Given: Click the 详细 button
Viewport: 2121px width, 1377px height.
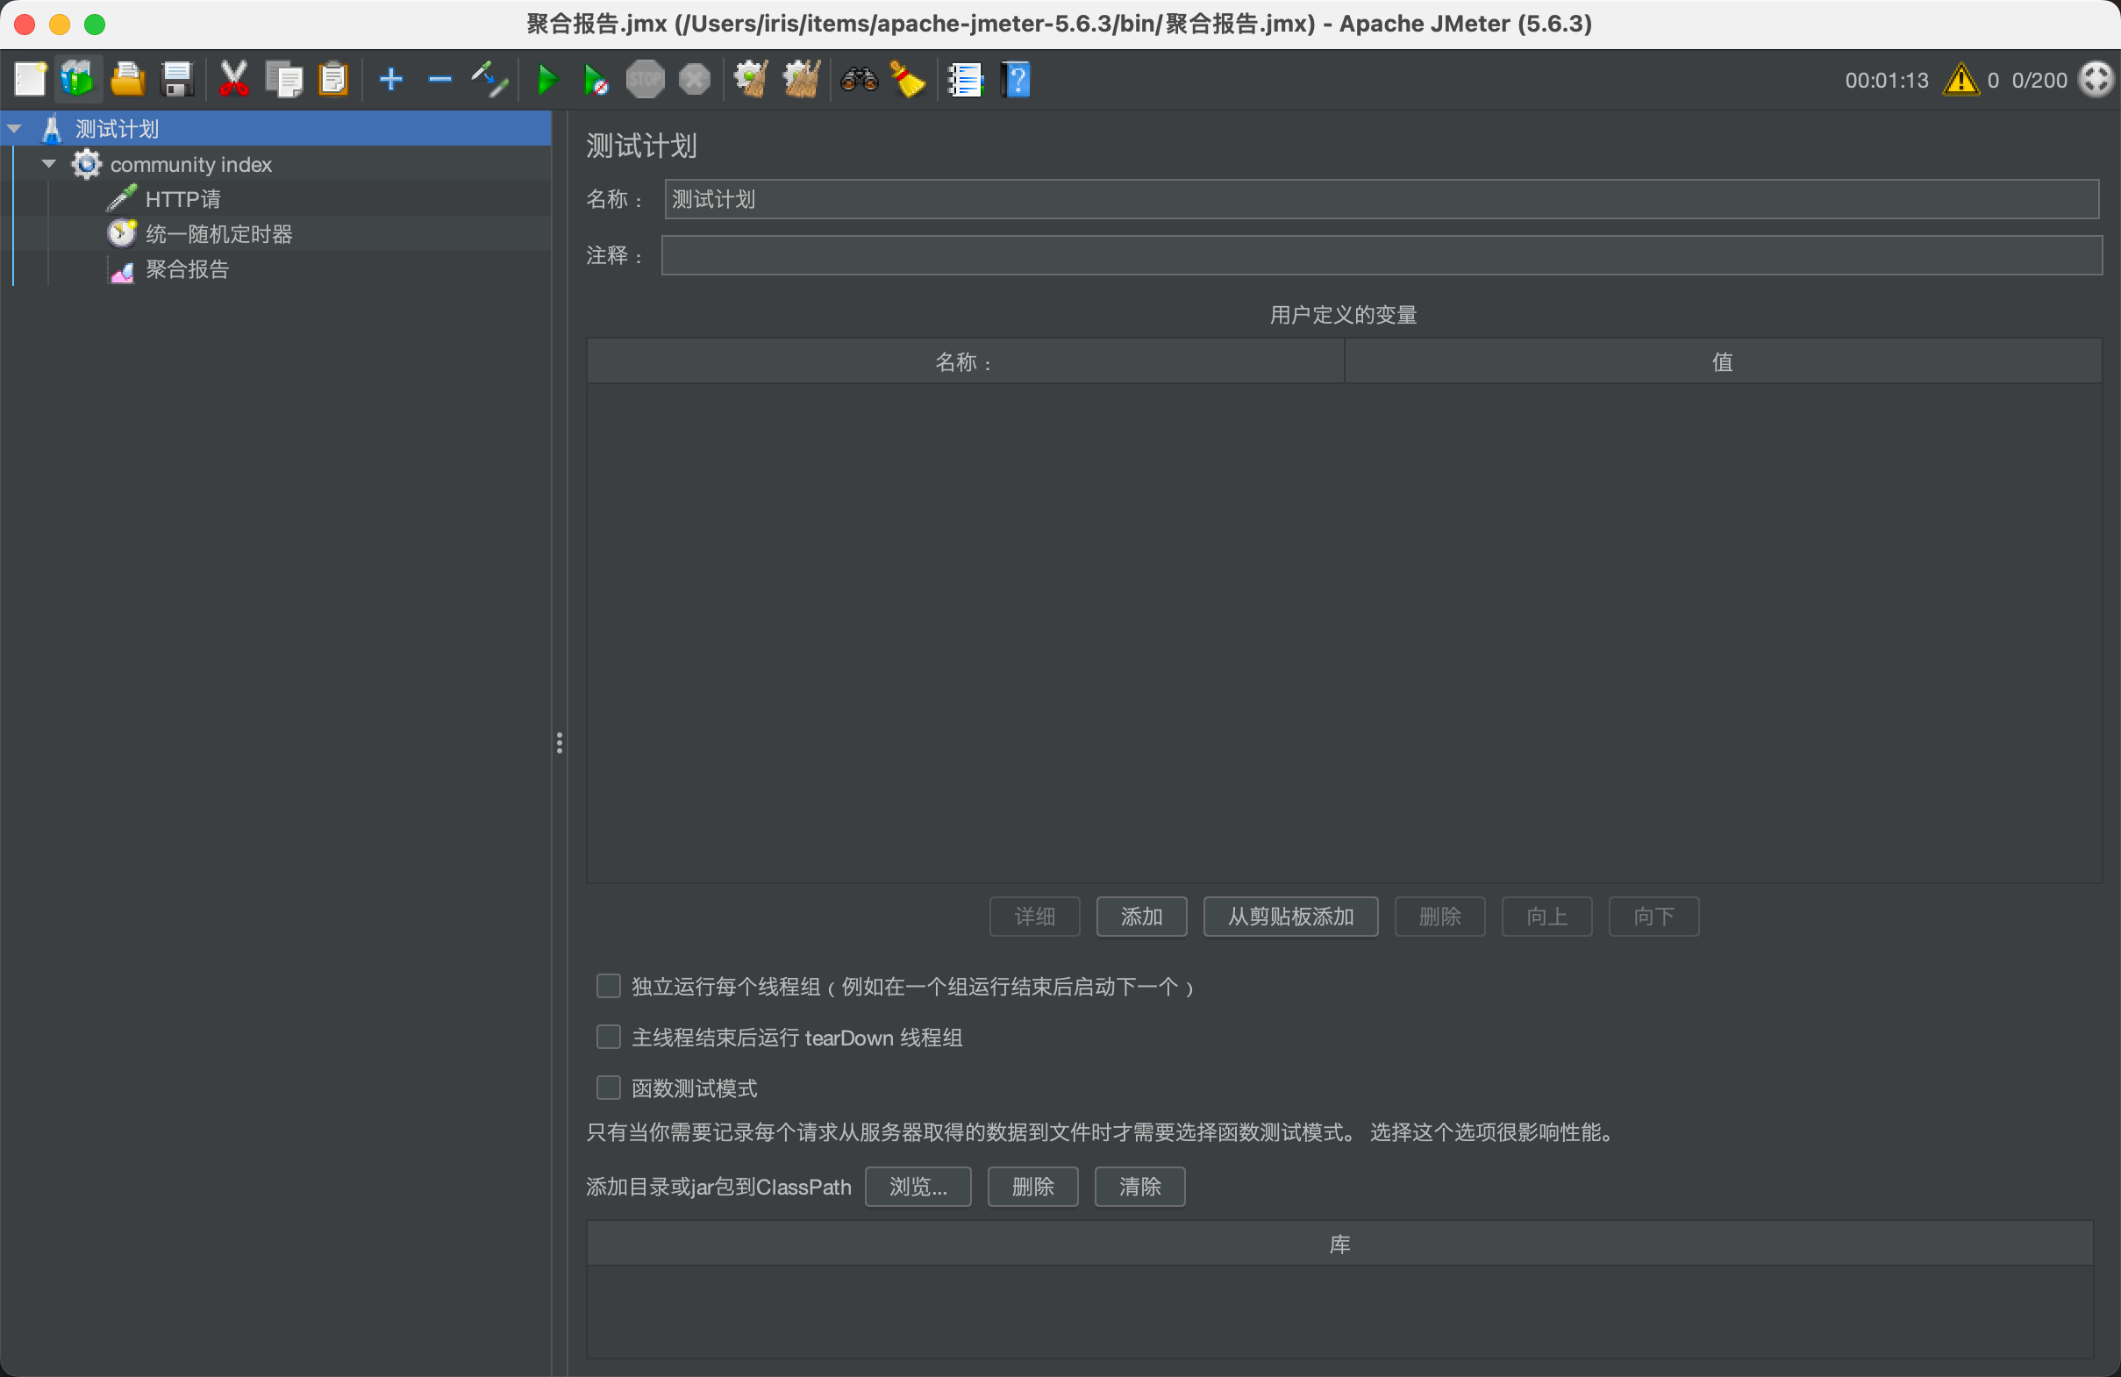Looking at the screenshot, I should tap(1035, 917).
